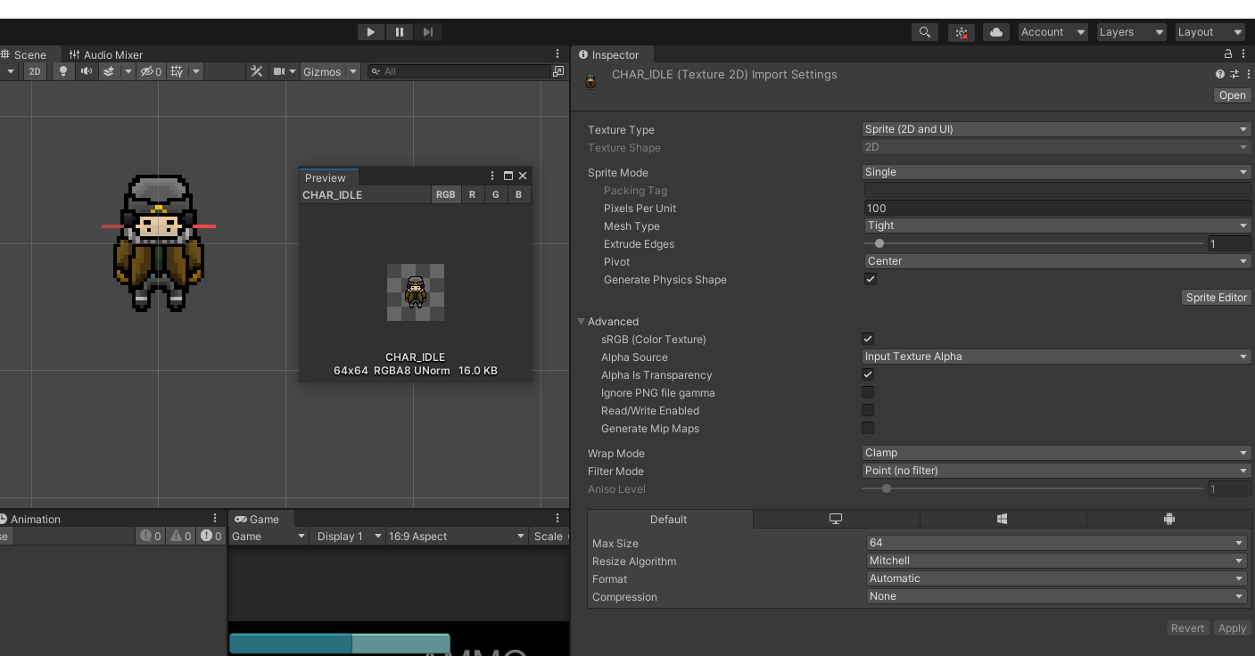Toggle the console error count icon
Viewport: 1255px width, 656px height.
click(211, 536)
